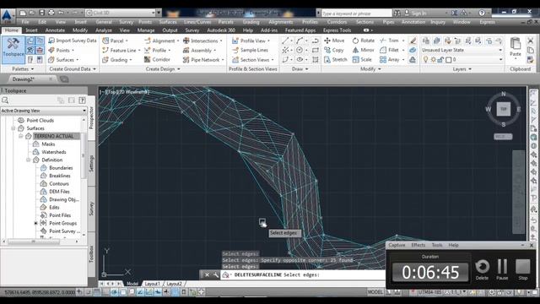Open the Survey side tab of Toolspace
This screenshot has height=304, width=540.
(x=92, y=209)
